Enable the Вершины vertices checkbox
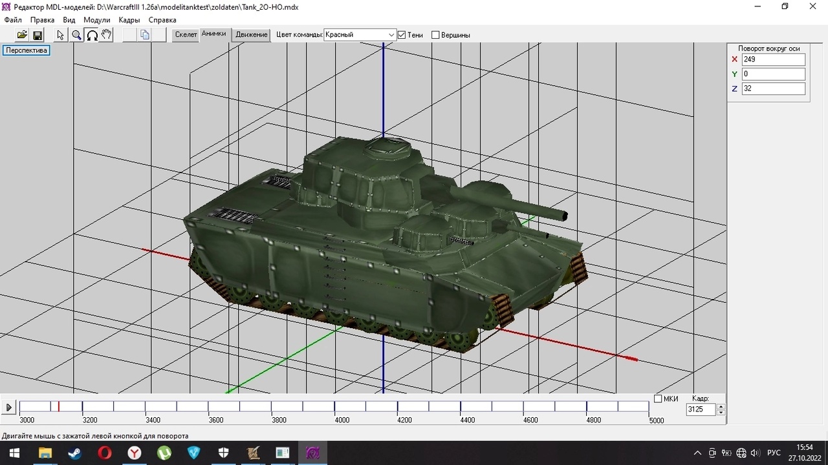Image resolution: width=828 pixels, height=465 pixels. tap(435, 35)
